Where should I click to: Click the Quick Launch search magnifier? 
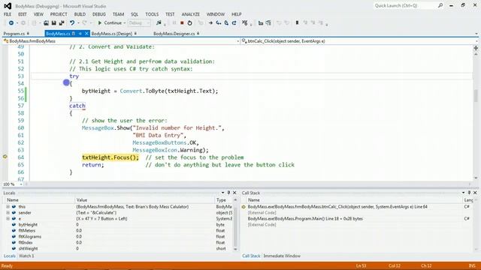tap(440, 5)
